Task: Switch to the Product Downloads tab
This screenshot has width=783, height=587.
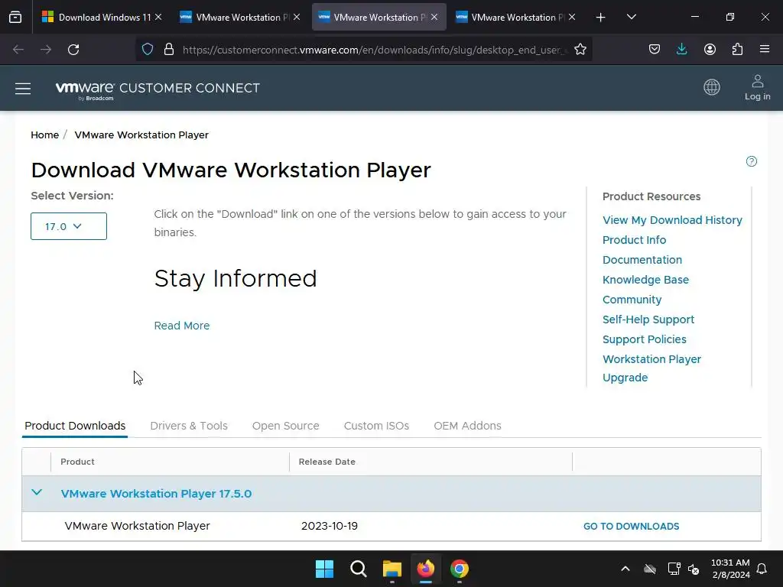Action: pos(75,426)
